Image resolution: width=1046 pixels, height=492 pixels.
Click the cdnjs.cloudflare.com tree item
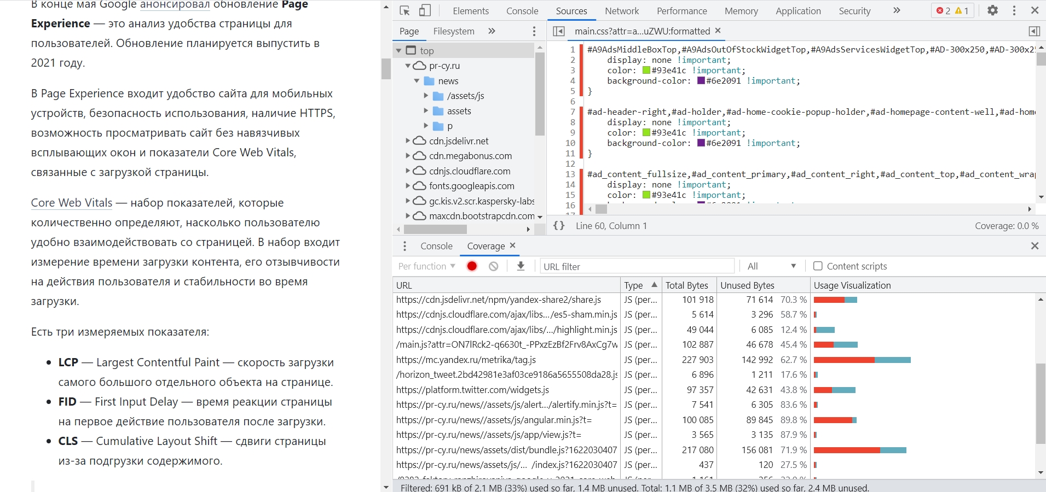pos(470,171)
